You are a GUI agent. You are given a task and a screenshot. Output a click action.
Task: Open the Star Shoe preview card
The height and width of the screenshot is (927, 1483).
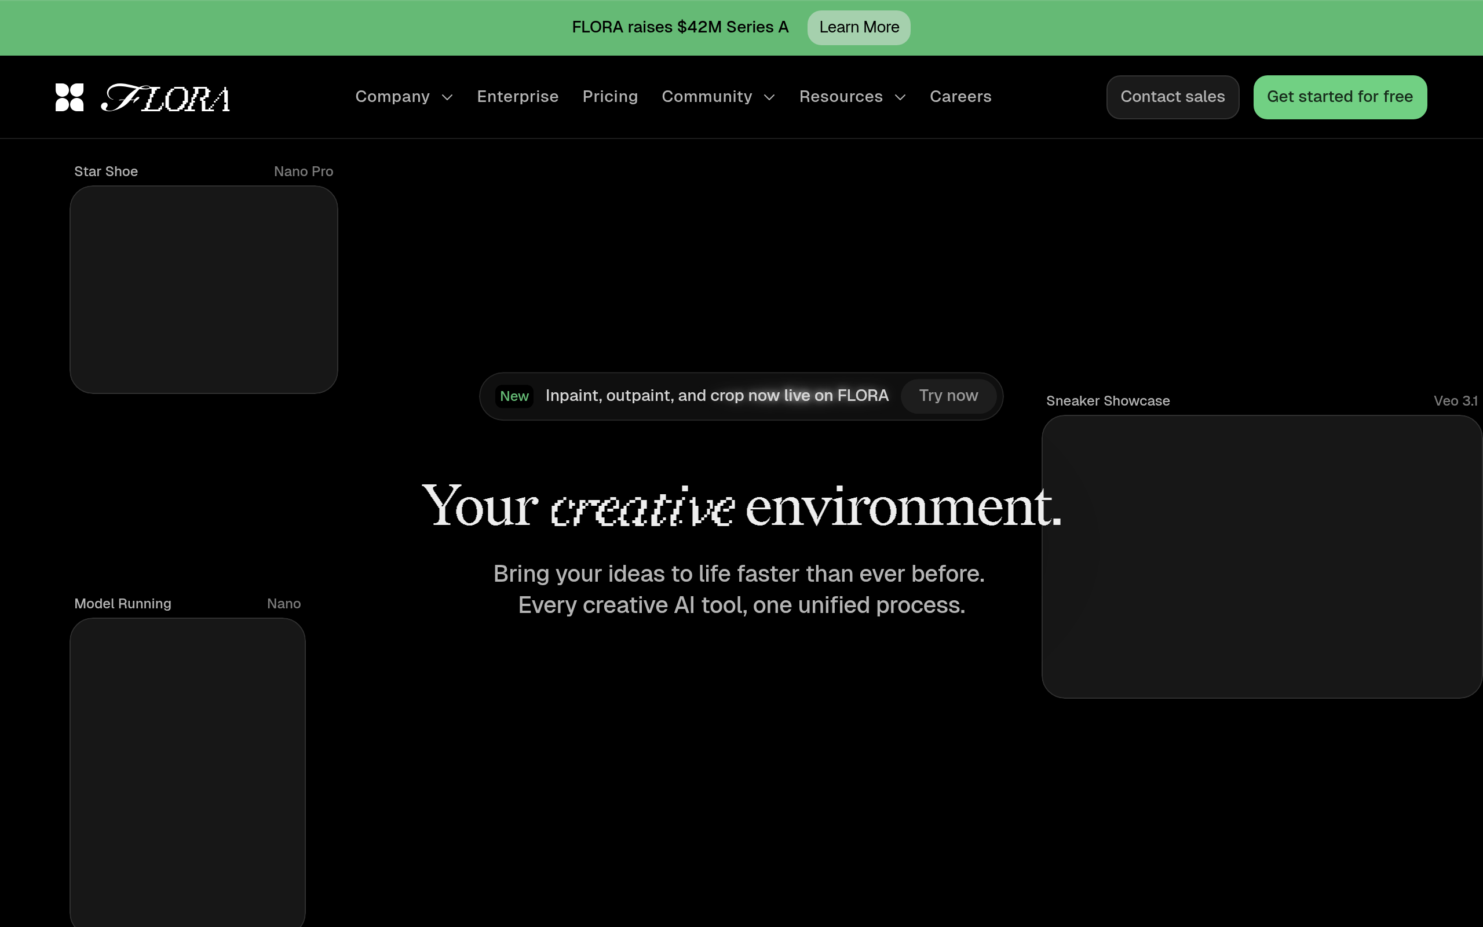203,289
